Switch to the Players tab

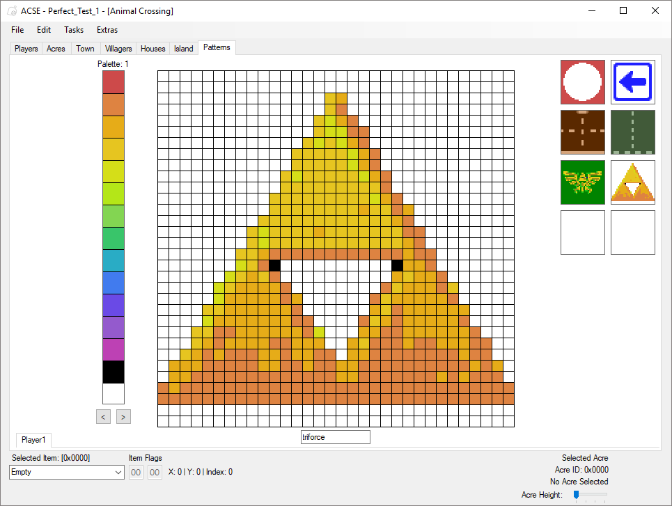pyautogui.click(x=26, y=49)
